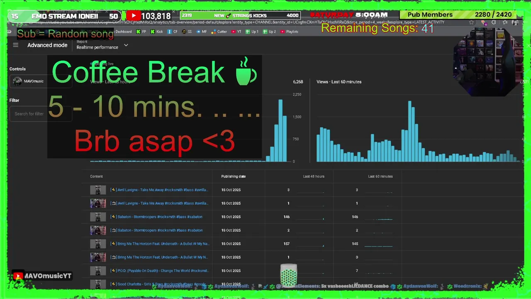This screenshot has width=531, height=299.
Task: Open the CF bookmark
Action: point(173,32)
